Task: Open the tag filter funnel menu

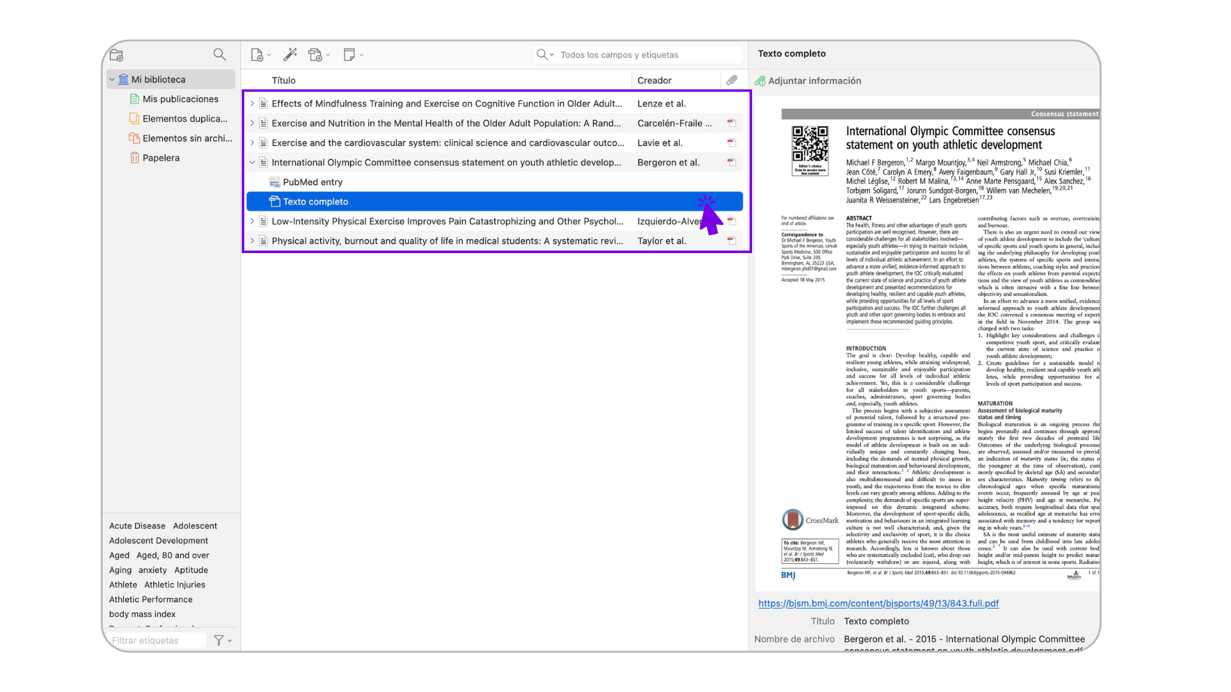Action: point(222,640)
